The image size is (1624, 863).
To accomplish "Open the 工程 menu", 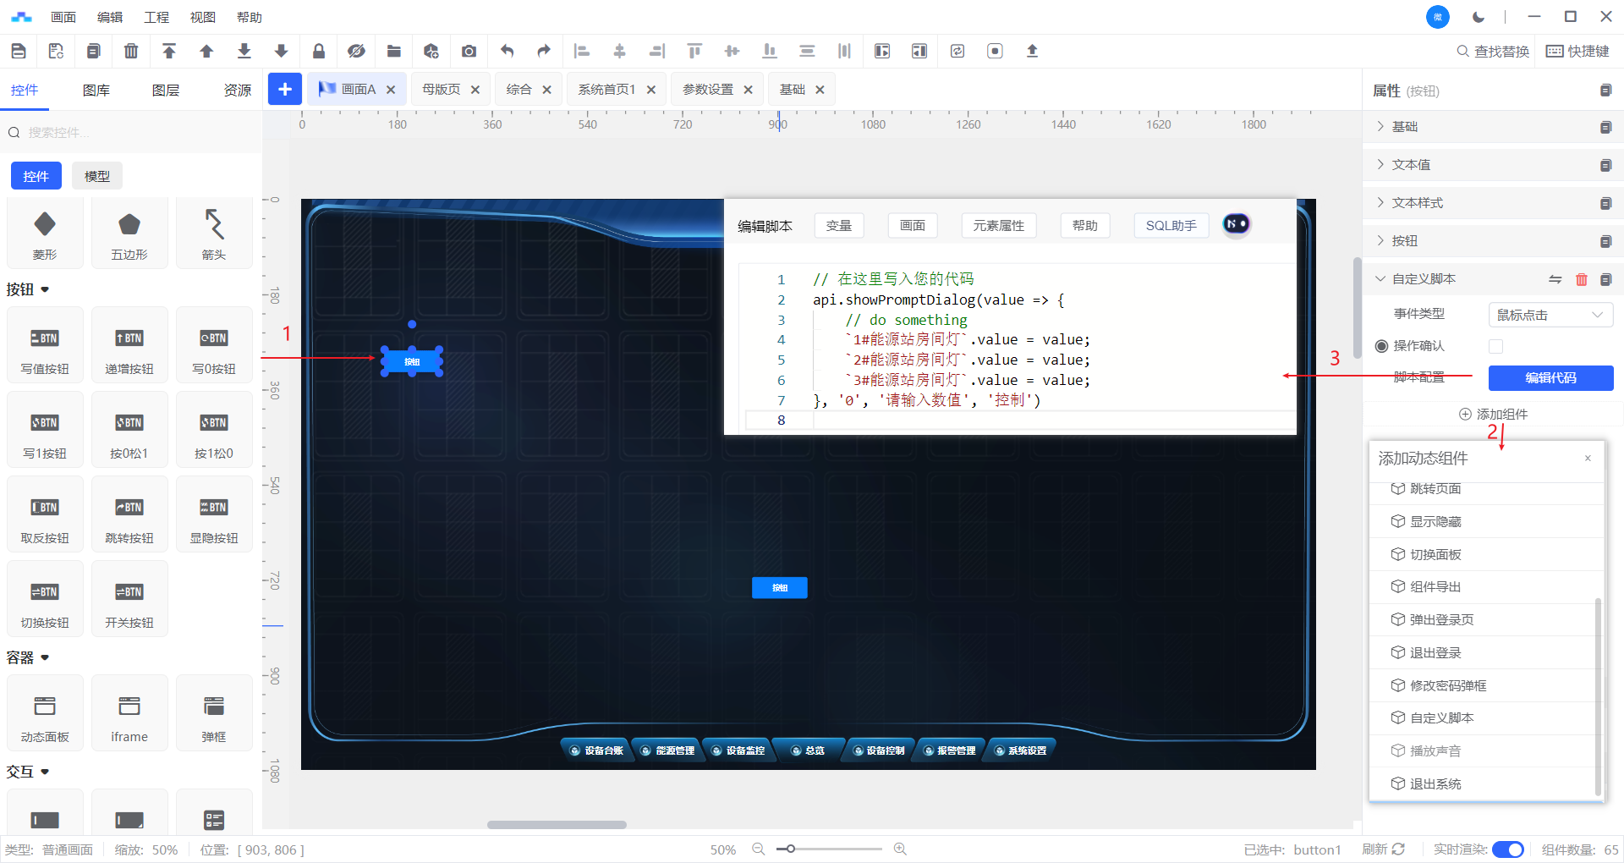I will tap(156, 17).
